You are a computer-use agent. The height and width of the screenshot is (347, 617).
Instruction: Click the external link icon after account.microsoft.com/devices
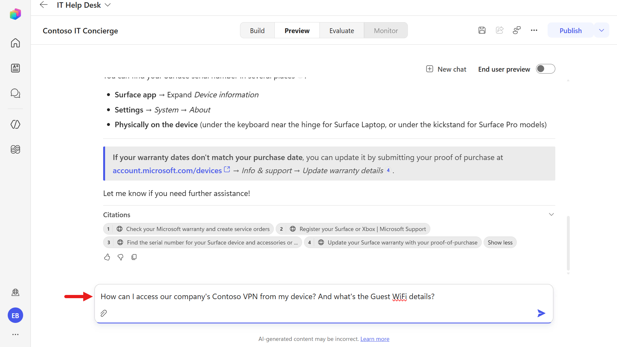(227, 169)
